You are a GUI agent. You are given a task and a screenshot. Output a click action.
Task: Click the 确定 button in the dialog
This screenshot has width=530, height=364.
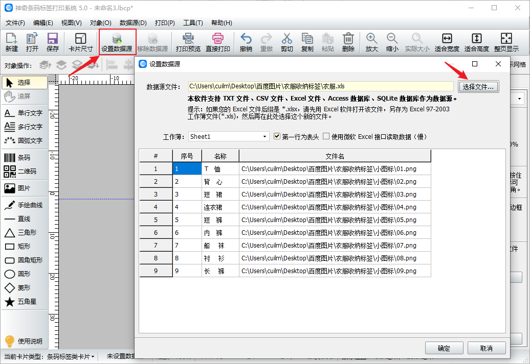[444, 348]
